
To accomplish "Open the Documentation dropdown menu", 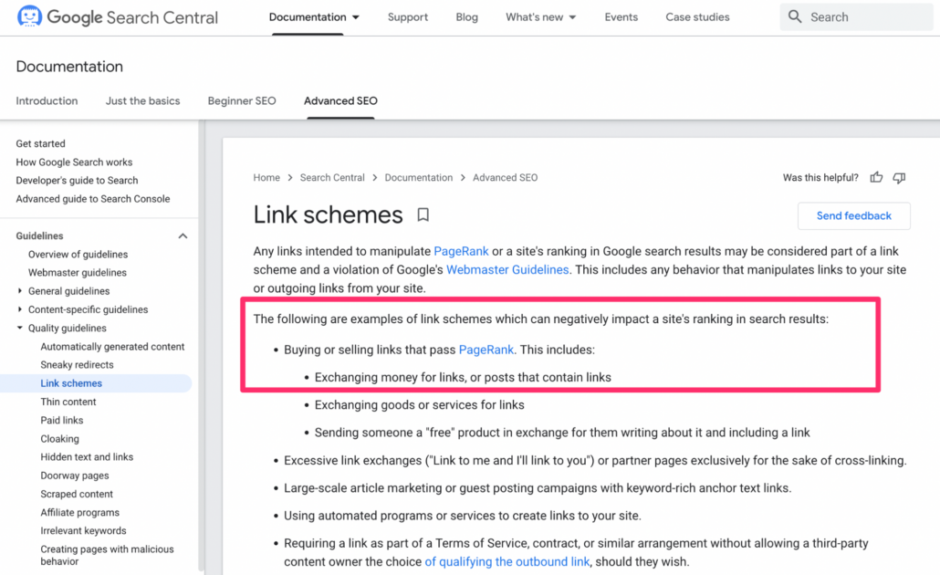I will point(314,17).
